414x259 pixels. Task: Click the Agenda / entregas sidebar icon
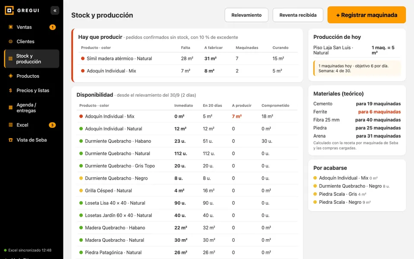pos(10,107)
